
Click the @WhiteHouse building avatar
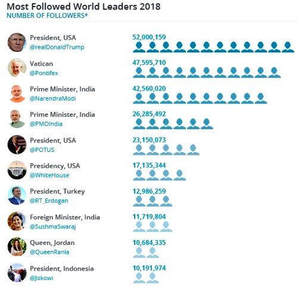(x=17, y=170)
